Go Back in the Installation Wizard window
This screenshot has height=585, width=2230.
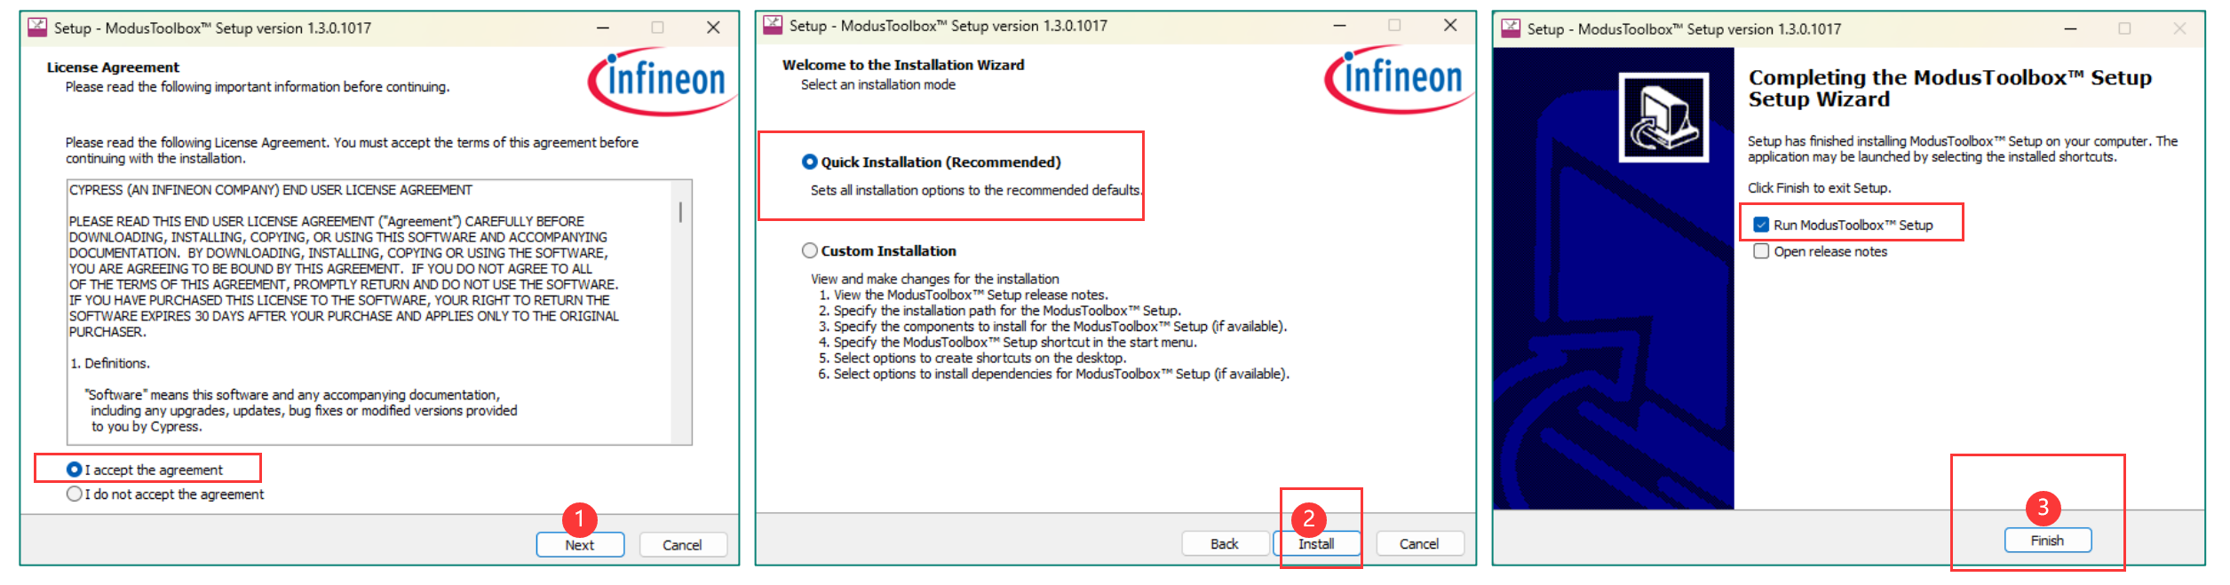coord(1225,544)
